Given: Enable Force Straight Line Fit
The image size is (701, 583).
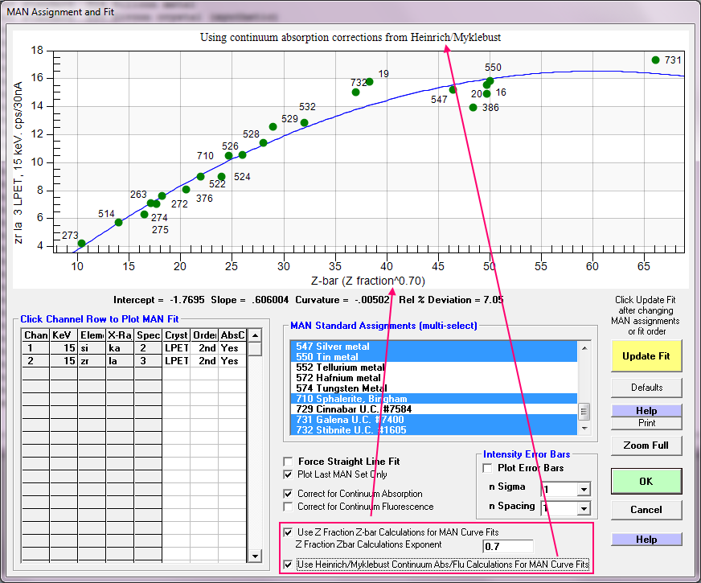Looking at the screenshot, I should coord(289,462).
